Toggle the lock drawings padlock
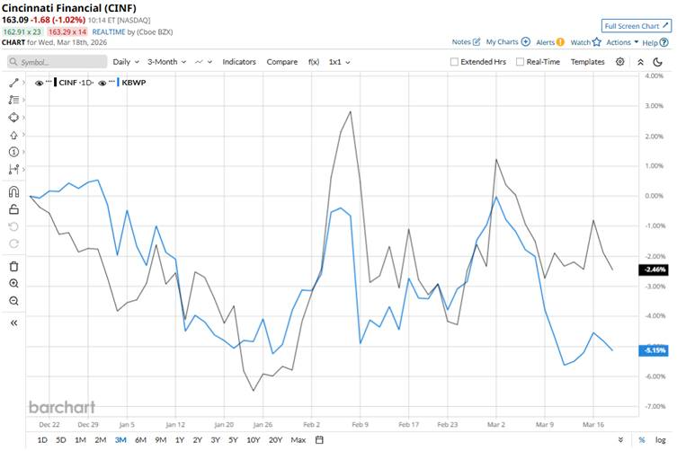677x451 pixels. click(13, 209)
